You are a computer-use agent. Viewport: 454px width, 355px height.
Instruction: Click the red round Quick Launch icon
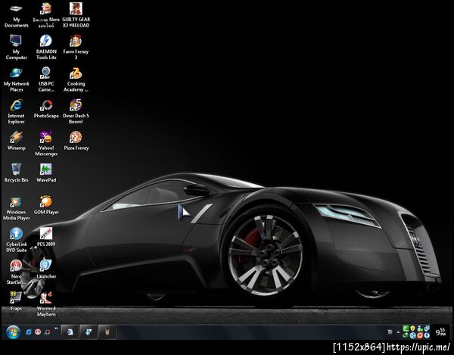[x=38, y=332]
